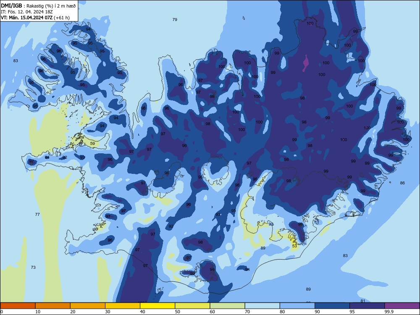Select the light blue 80–90 legend swatch
The height and width of the screenshot is (315, 420).
(297, 306)
